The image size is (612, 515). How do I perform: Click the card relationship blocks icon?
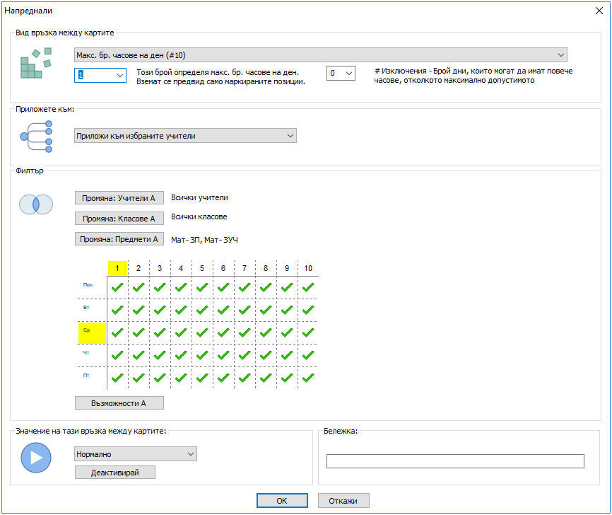coord(35,64)
